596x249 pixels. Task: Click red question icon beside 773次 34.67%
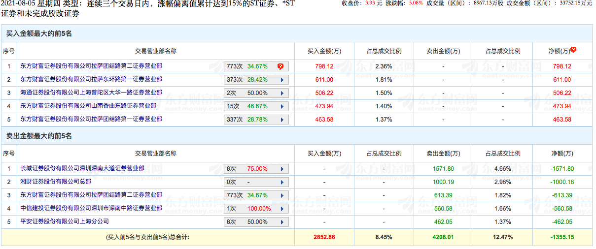pos(280,66)
